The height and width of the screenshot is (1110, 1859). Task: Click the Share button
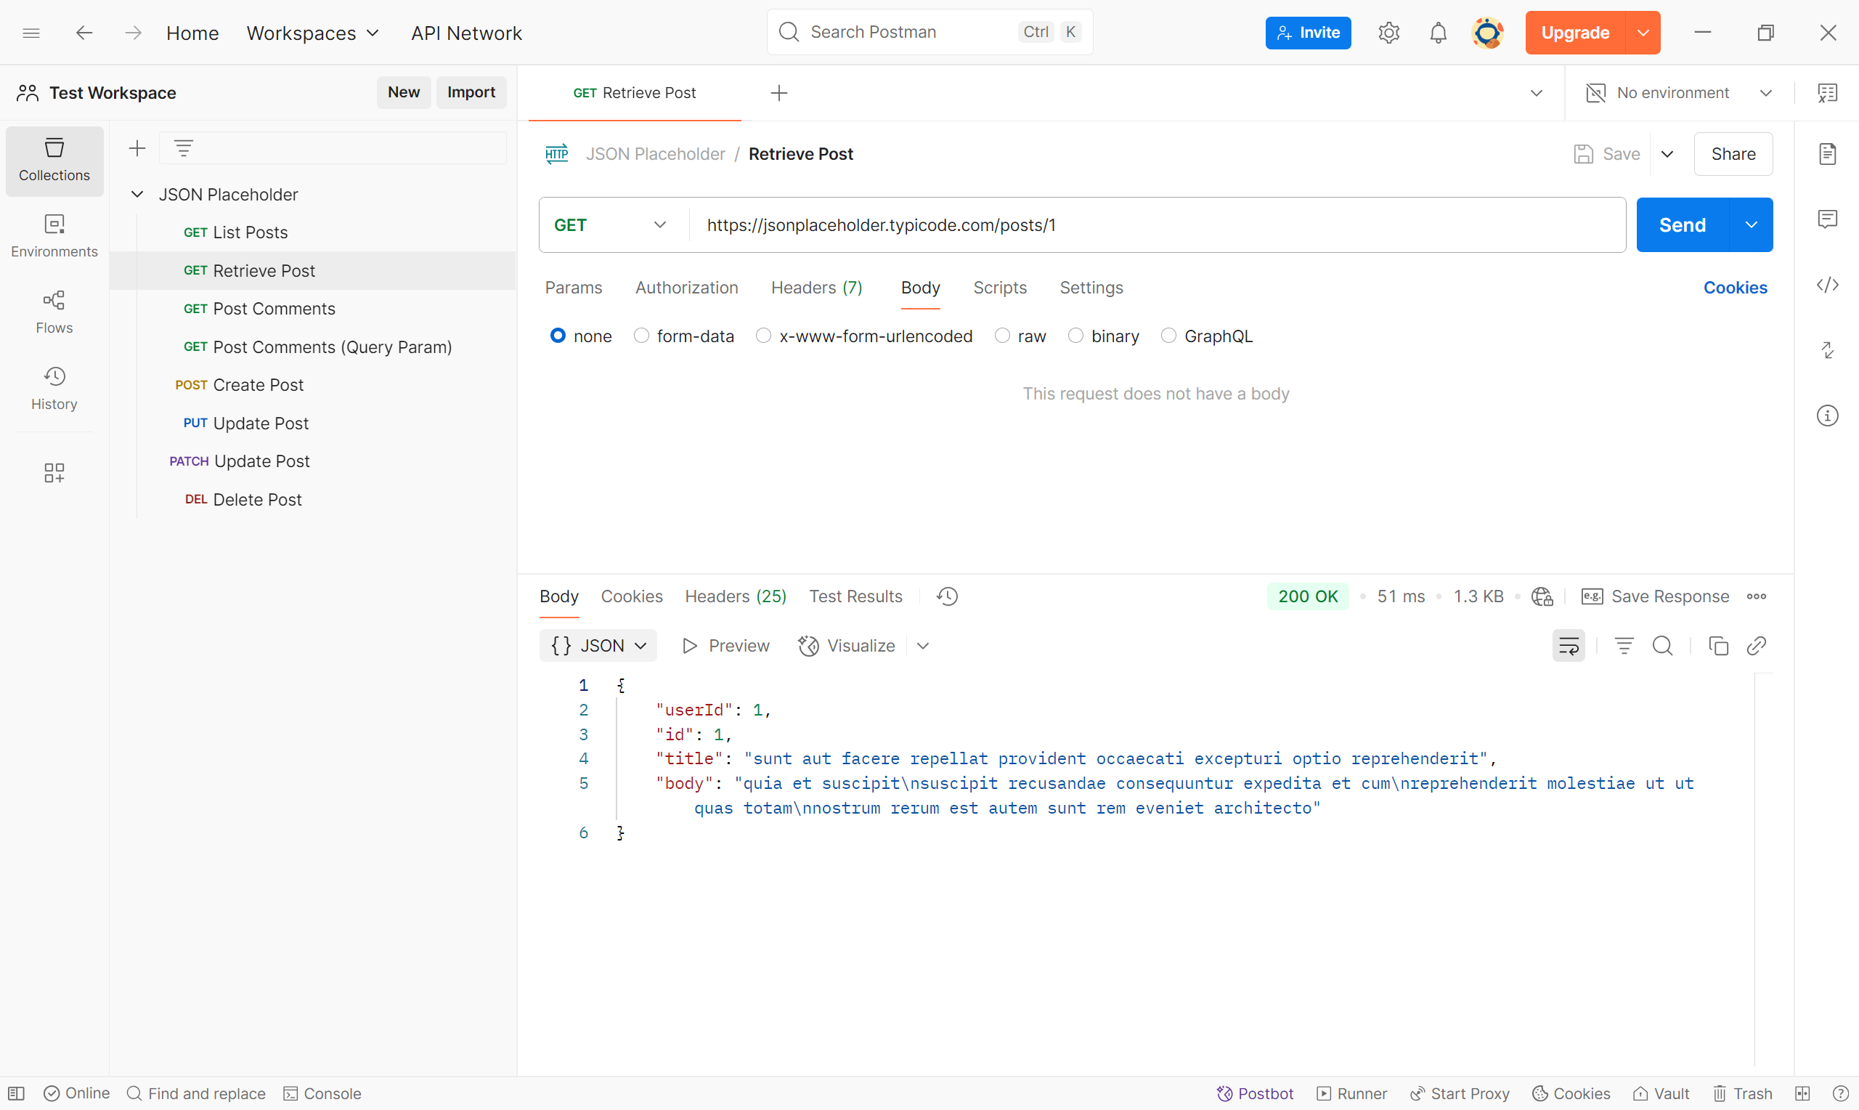pyautogui.click(x=1733, y=154)
